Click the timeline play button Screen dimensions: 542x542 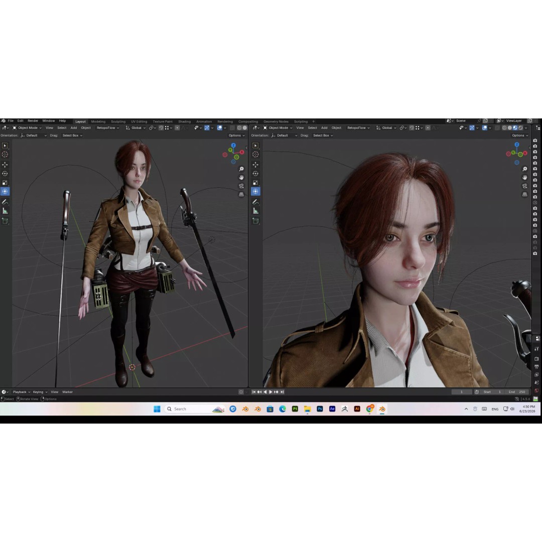(270, 392)
